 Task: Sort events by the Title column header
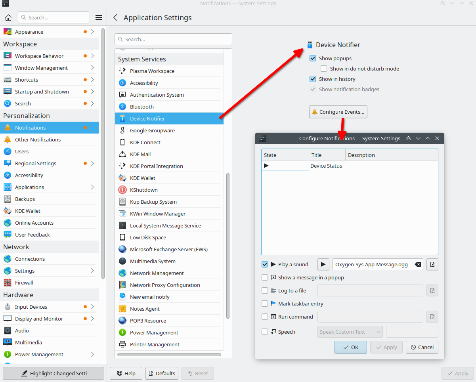(x=327, y=155)
